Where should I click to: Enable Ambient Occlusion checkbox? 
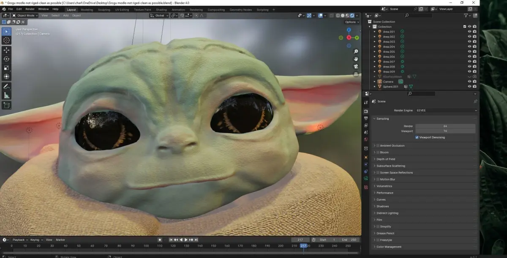(x=378, y=145)
